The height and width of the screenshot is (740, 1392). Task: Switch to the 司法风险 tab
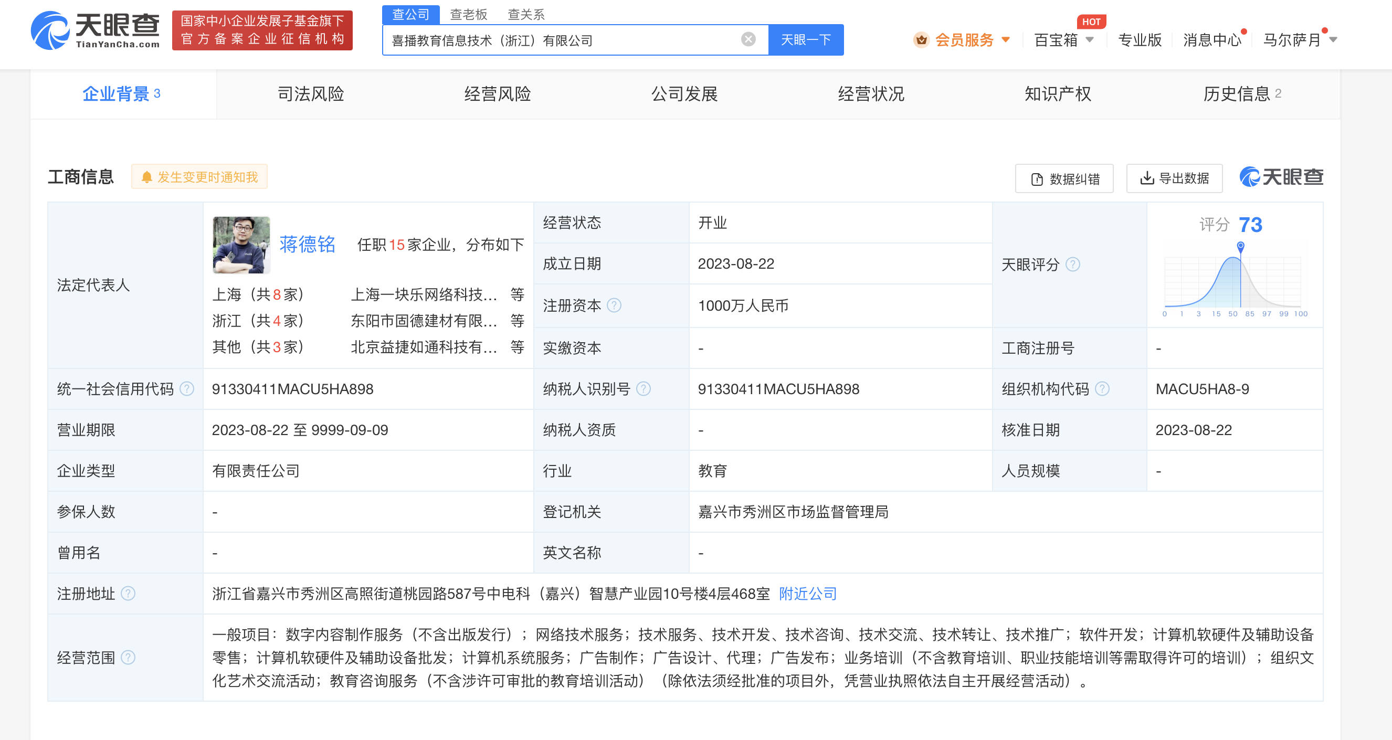tap(310, 94)
